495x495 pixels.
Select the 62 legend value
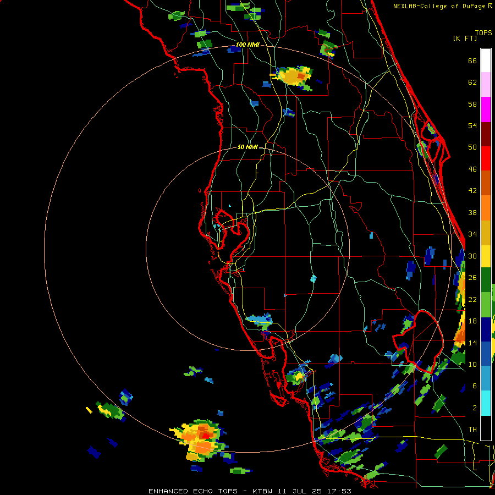click(x=472, y=82)
